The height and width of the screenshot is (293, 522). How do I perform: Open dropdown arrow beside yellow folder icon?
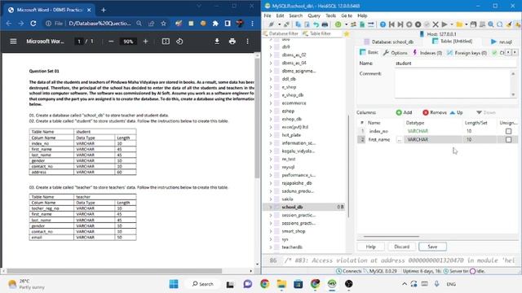[x=467, y=24]
